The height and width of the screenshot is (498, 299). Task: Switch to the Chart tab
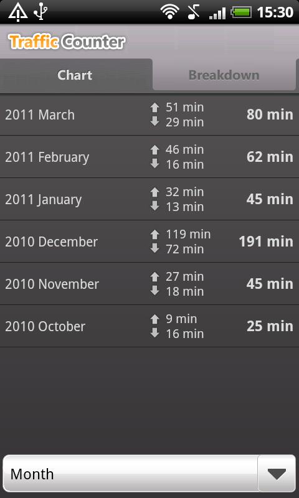click(76, 75)
